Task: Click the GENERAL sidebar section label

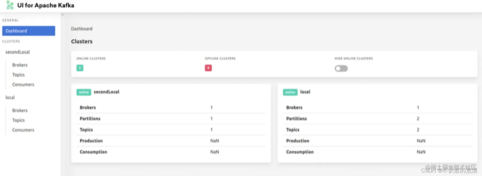Action: (11, 20)
